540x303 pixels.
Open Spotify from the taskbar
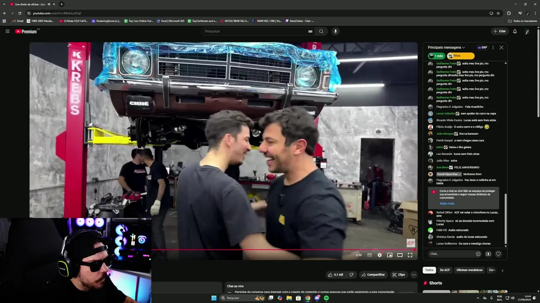pos(326,298)
